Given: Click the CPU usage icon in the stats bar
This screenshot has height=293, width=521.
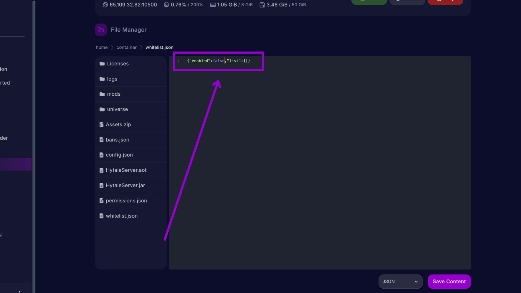Looking at the screenshot, I should pos(166,5).
